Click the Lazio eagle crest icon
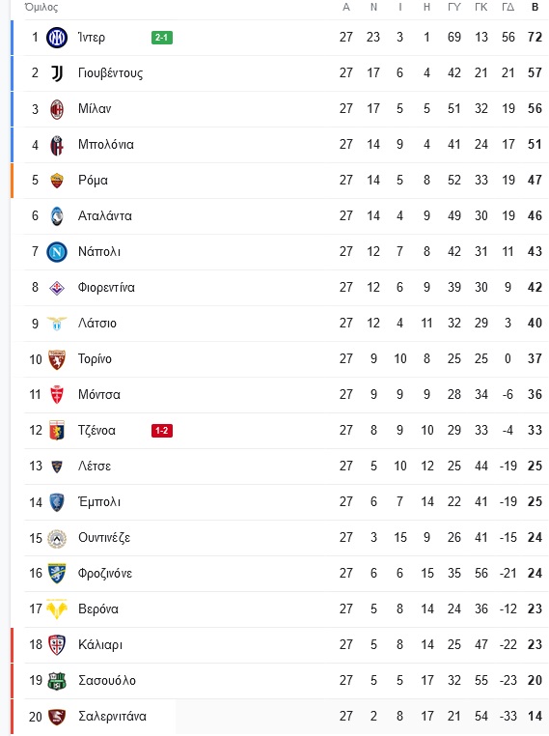Image resolution: width=549 pixels, height=736 pixels. click(x=57, y=324)
